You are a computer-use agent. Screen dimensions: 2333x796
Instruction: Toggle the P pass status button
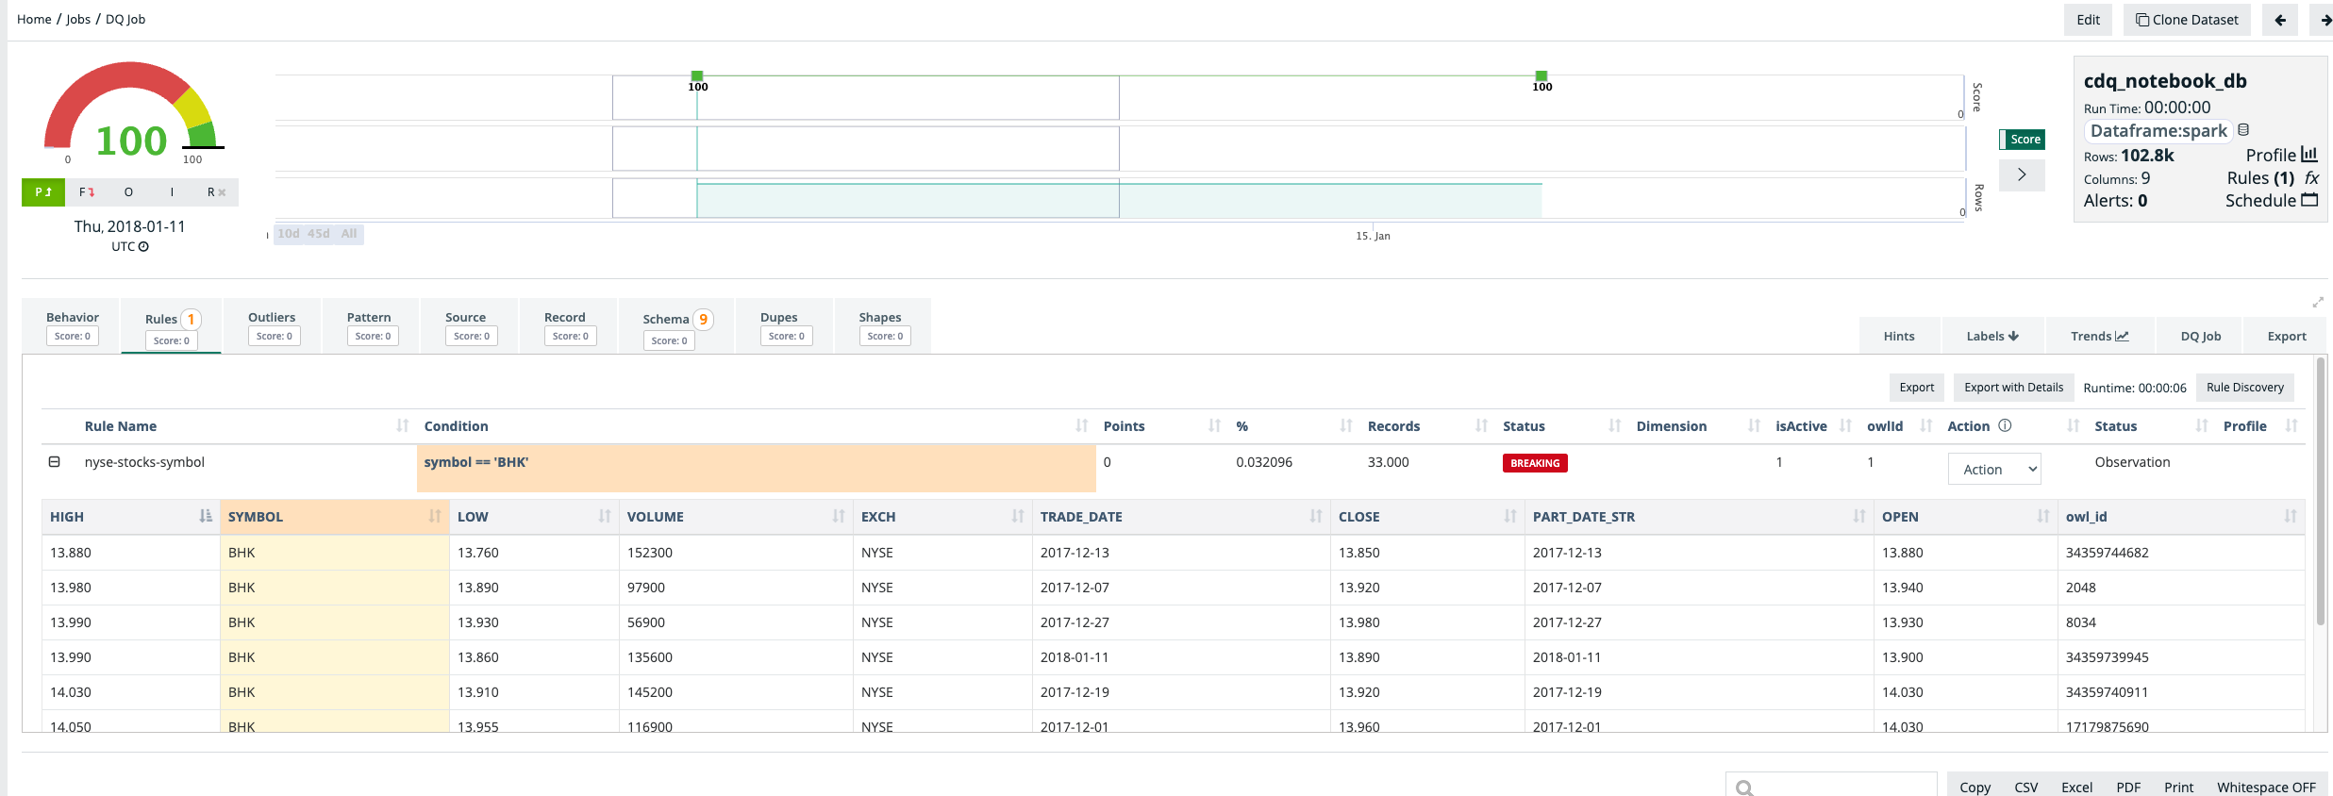click(x=43, y=192)
